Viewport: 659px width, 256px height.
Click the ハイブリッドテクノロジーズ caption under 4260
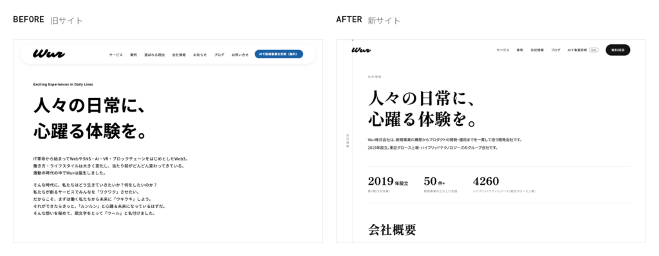[504, 191]
